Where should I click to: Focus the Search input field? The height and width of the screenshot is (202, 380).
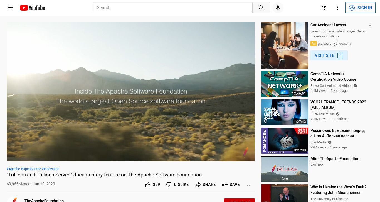(x=173, y=8)
